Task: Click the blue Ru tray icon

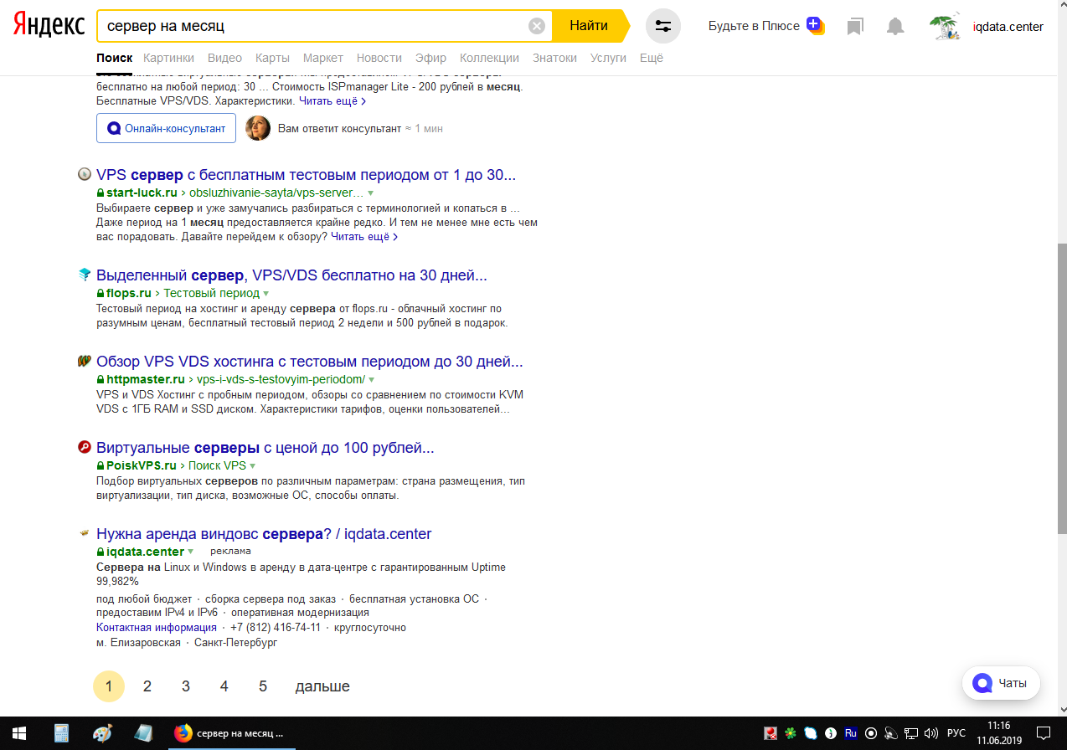Action: coord(851,733)
